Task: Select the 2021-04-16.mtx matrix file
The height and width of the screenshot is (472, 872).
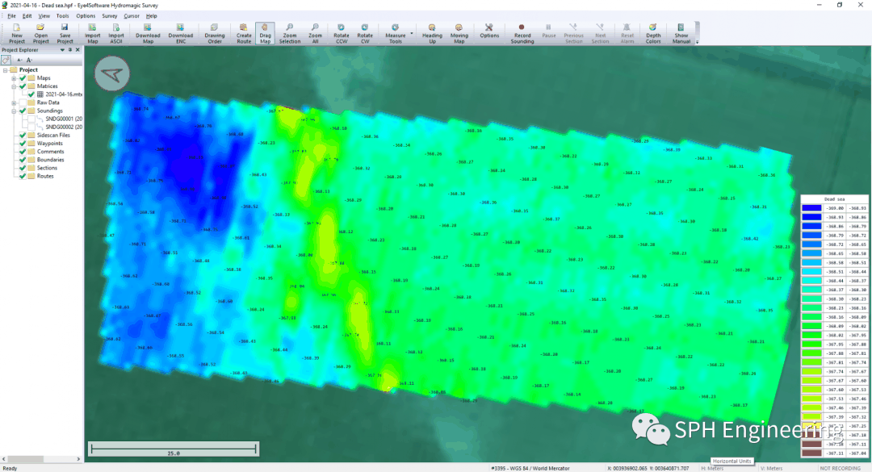Action: (63, 94)
